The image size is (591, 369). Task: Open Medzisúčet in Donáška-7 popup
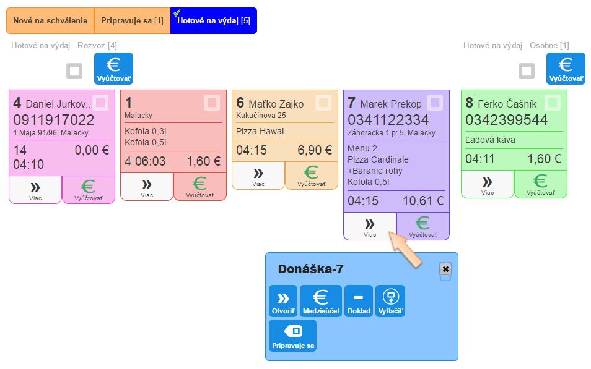pos(320,301)
